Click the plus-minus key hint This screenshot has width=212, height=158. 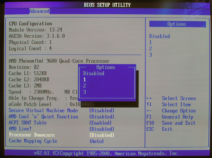coord(149,111)
